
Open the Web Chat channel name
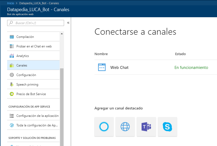[119, 68]
